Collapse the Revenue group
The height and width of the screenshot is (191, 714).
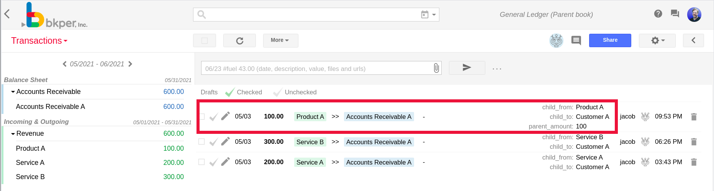(x=13, y=134)
